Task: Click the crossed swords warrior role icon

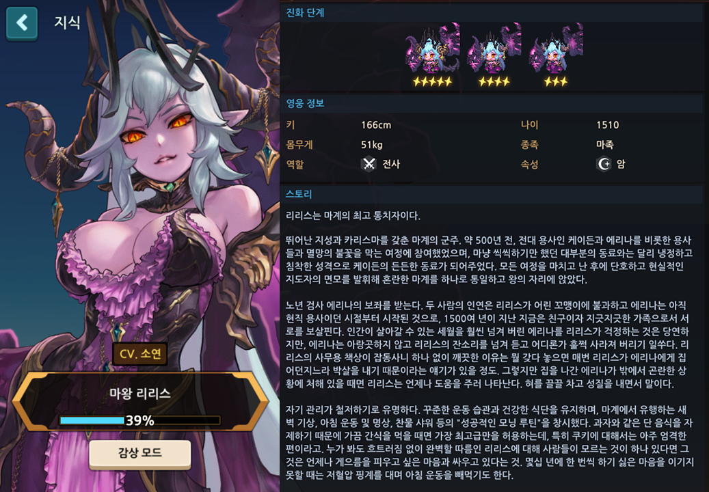Action: [369, 164]
